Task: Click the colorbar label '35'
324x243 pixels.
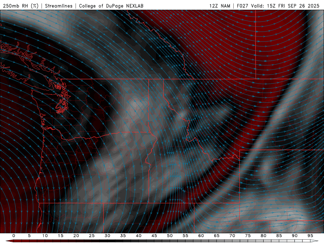Action: 123,236
